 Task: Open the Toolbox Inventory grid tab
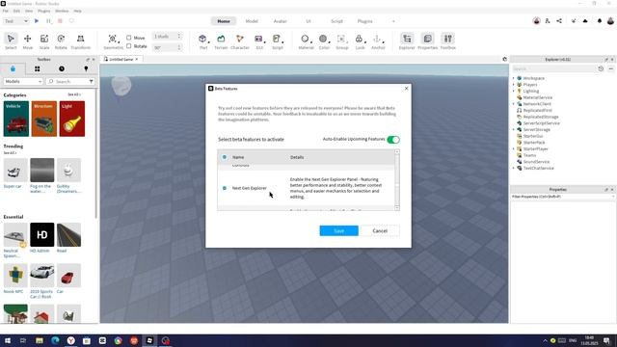pos(37,68)
